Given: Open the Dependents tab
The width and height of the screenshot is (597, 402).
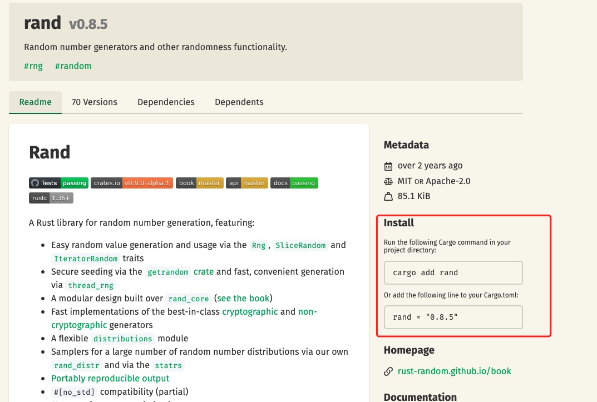Looking at the screenshot, I should (x=239, y=102).
